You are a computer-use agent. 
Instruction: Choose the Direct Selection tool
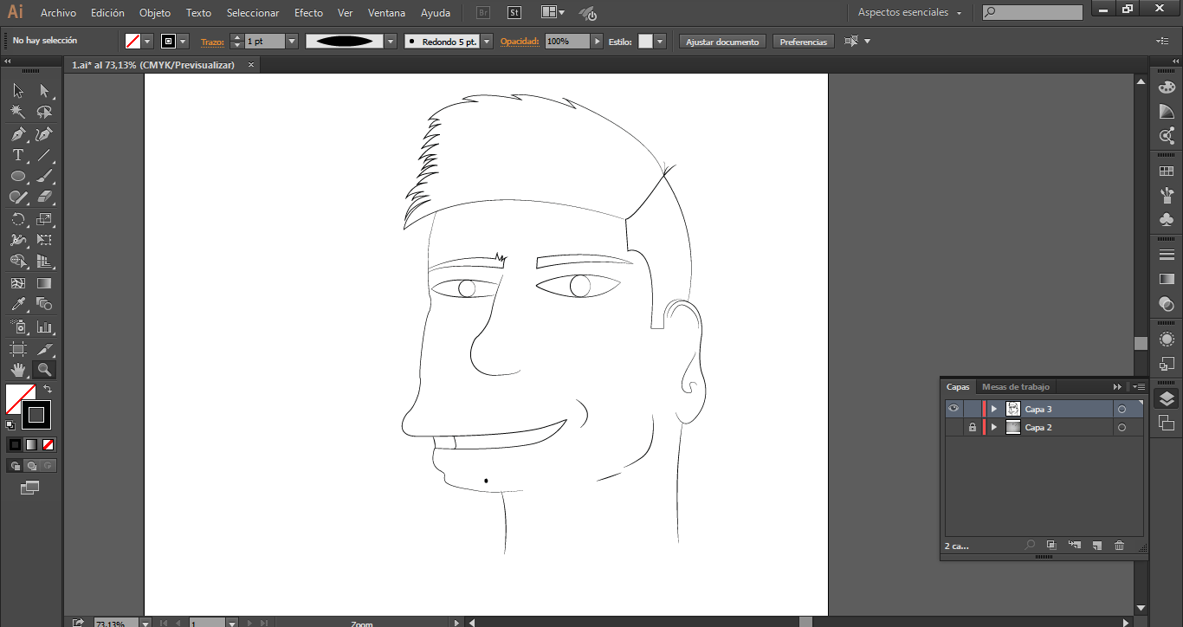tap(44, 91)
